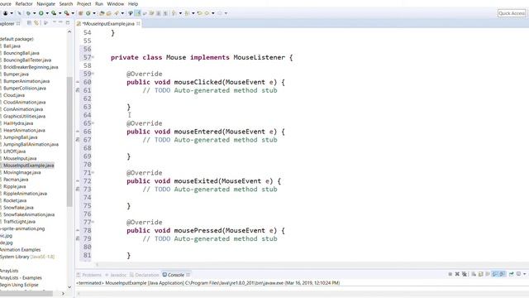Image resolution: width=529 pixels, height=298 pixels.
Task: Open the Project menu
Action: tap(84, 3)
